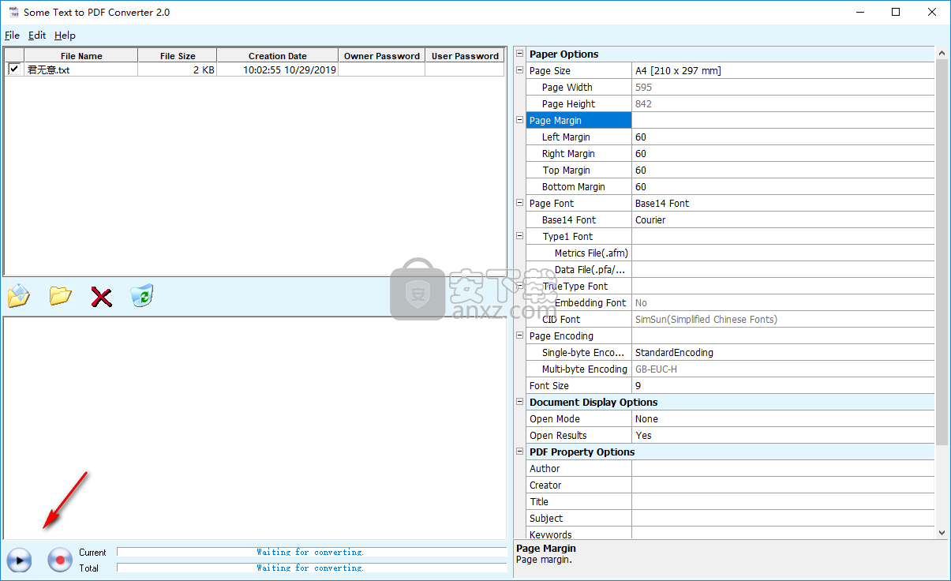Collapse Document Display Options section
951x581 pixels.
tap(519, 402)
